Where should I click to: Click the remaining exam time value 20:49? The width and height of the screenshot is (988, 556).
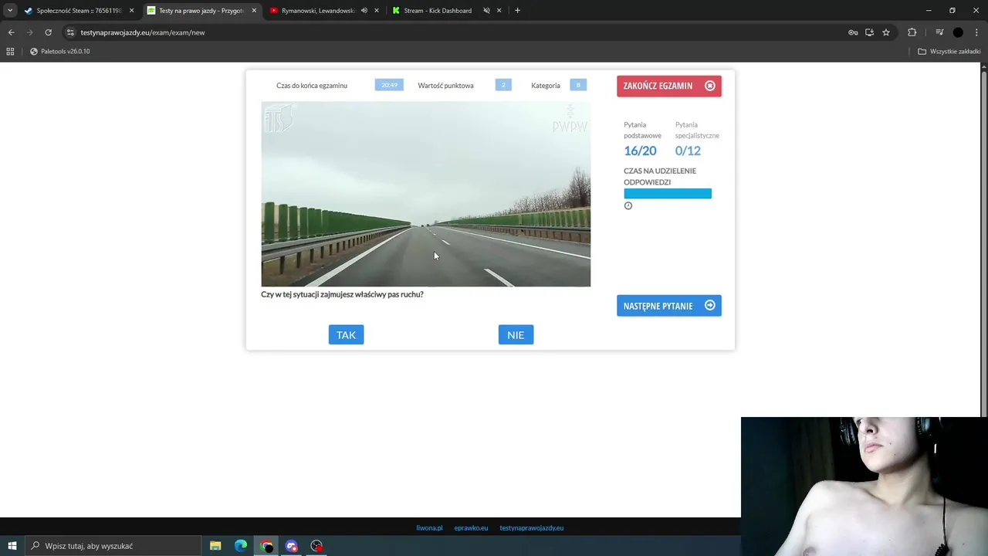(x=389, y=85)
